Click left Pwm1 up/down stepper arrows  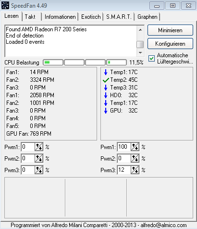click(39, 147)
